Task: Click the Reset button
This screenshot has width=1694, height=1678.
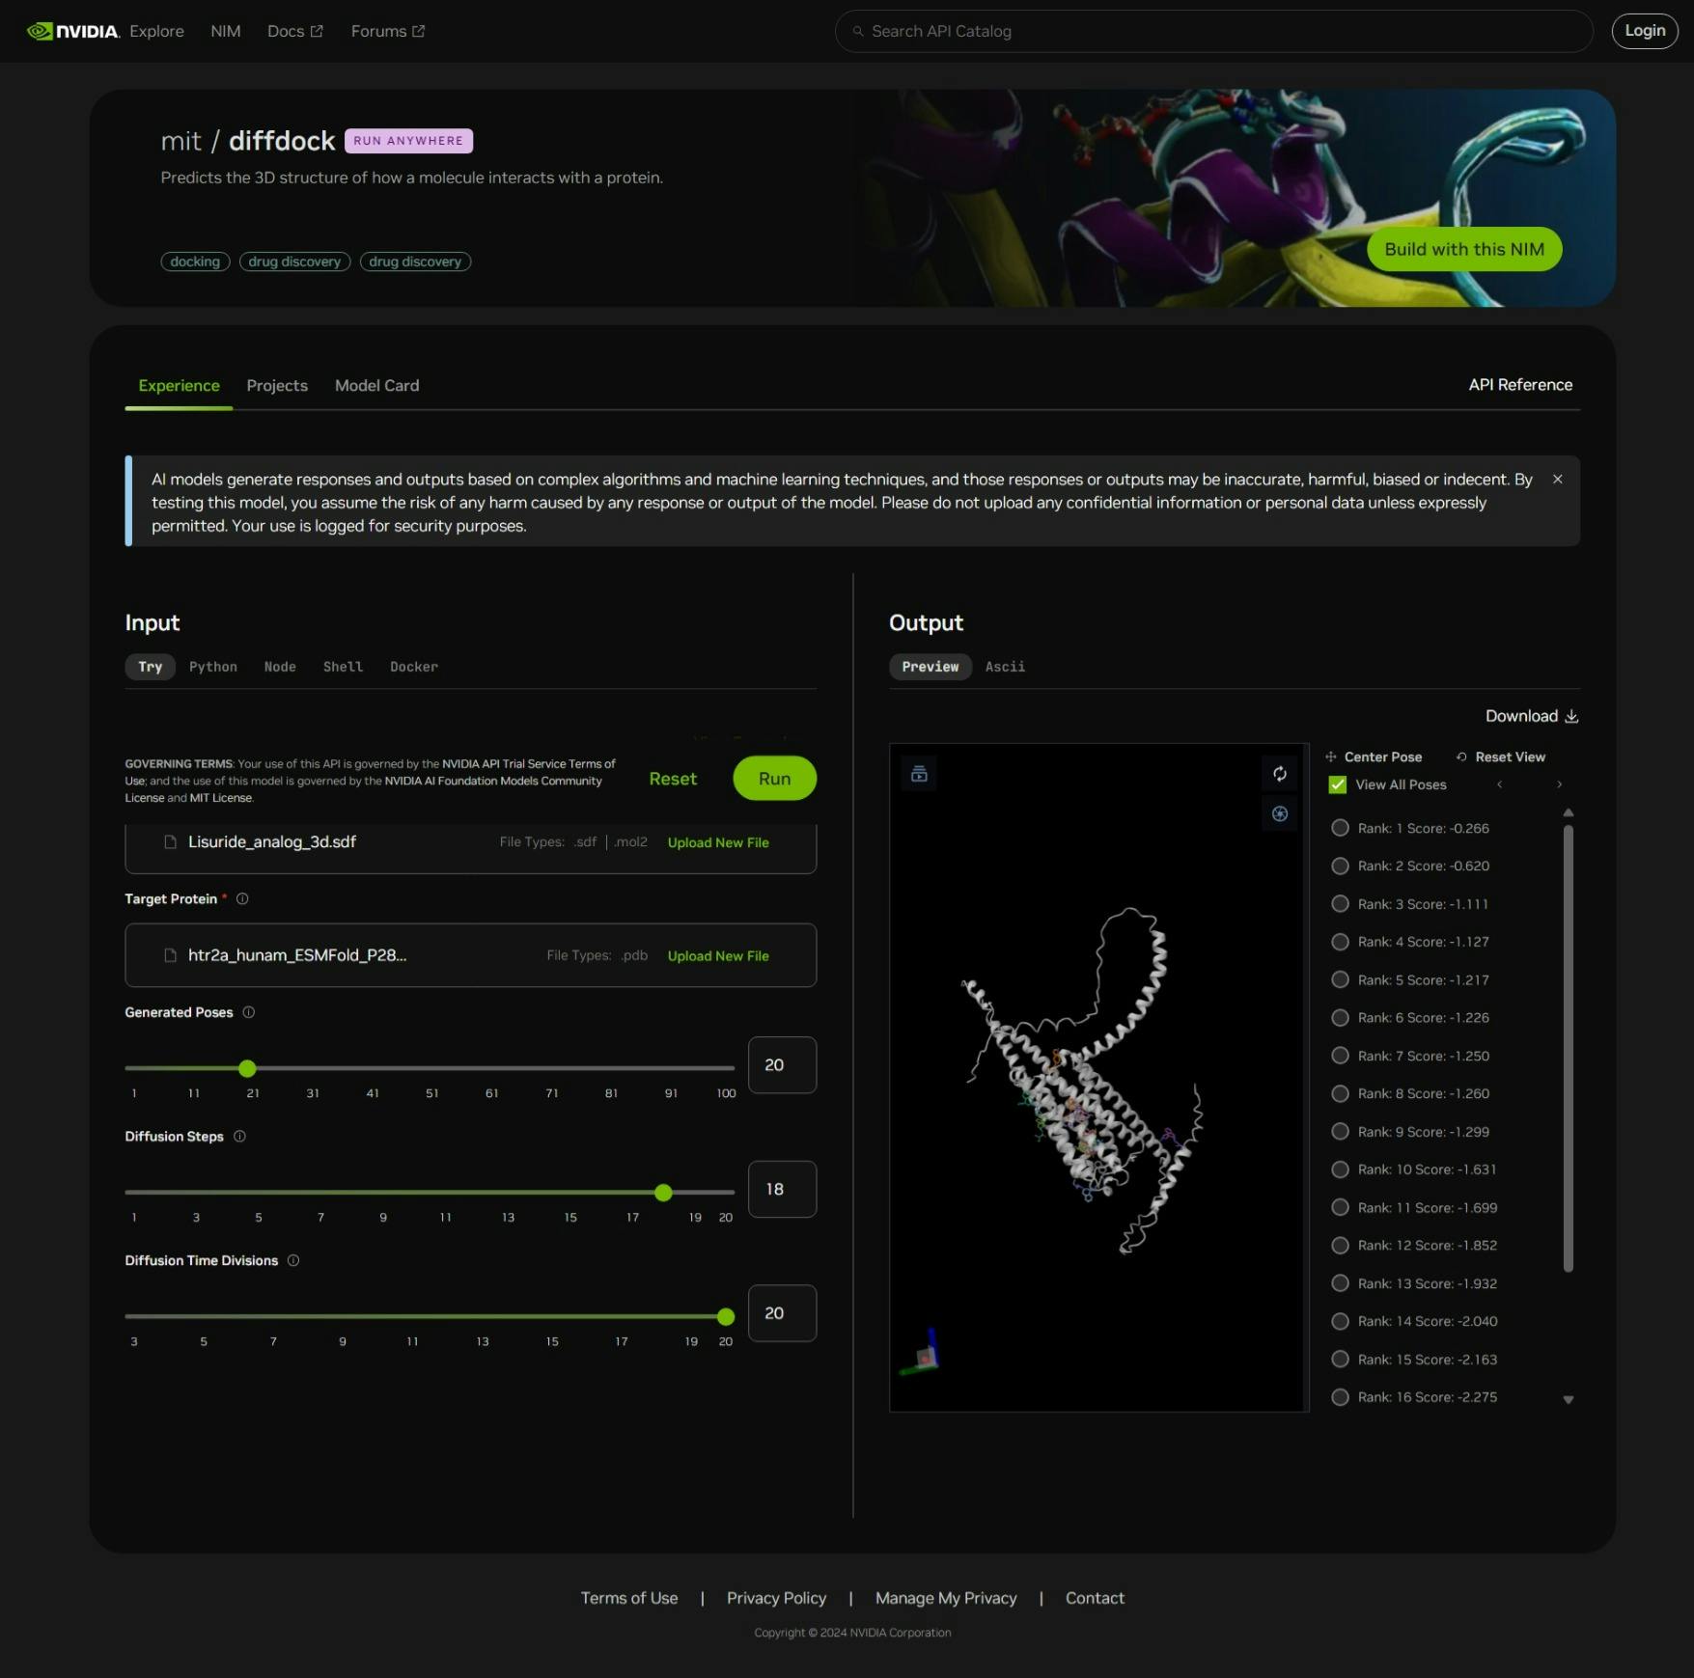Action: pyautogui.click(x=673, y=779)
